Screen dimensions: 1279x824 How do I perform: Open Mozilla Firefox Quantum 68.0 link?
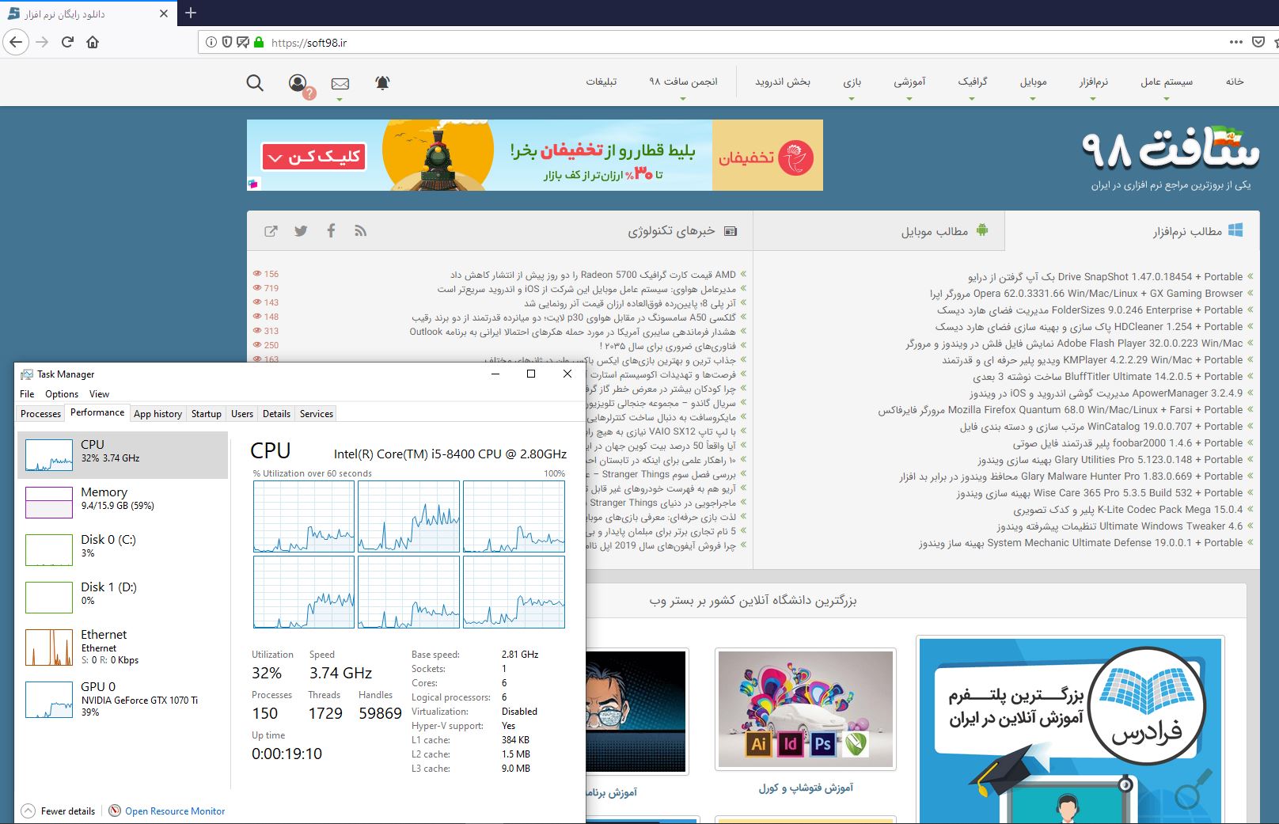(x=1061, y=410)
